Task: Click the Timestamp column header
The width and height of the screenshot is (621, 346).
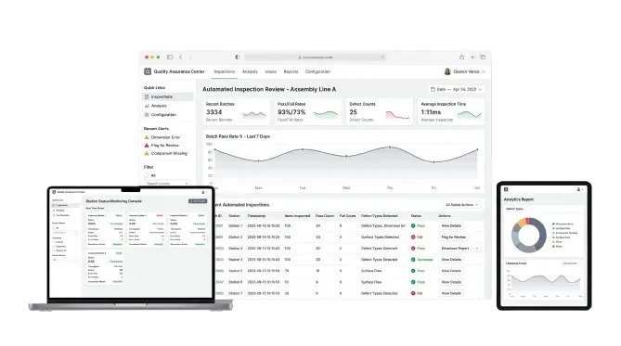Action: pos(256,216)
